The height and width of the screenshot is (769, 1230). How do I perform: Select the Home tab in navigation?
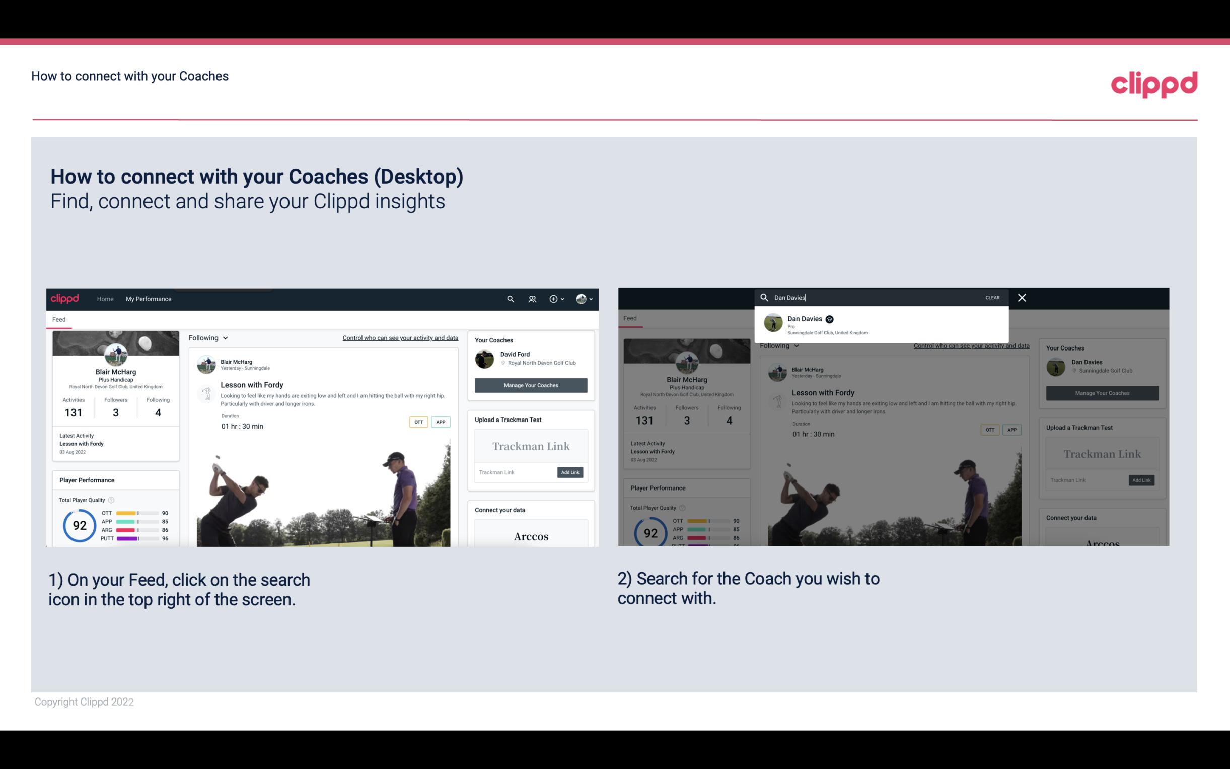tap(105, 299)
